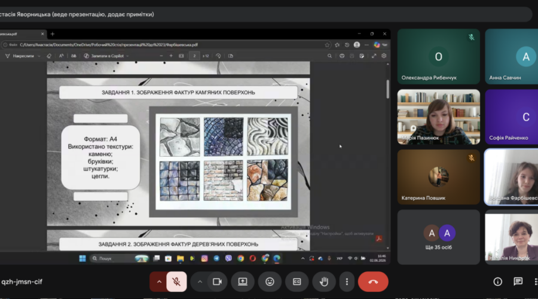Click the browser address bar with the PDF path

click(x=163, y=45)
